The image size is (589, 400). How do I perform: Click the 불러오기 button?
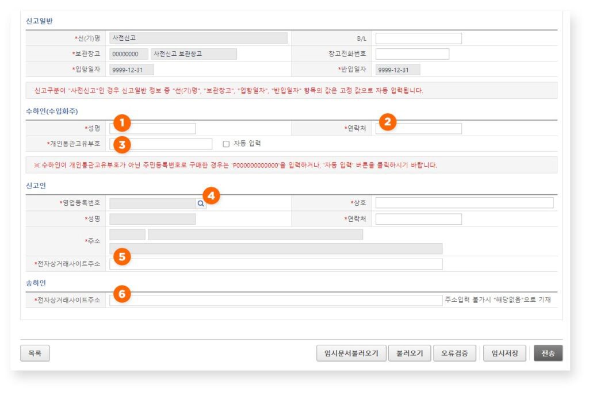(410, 353)
